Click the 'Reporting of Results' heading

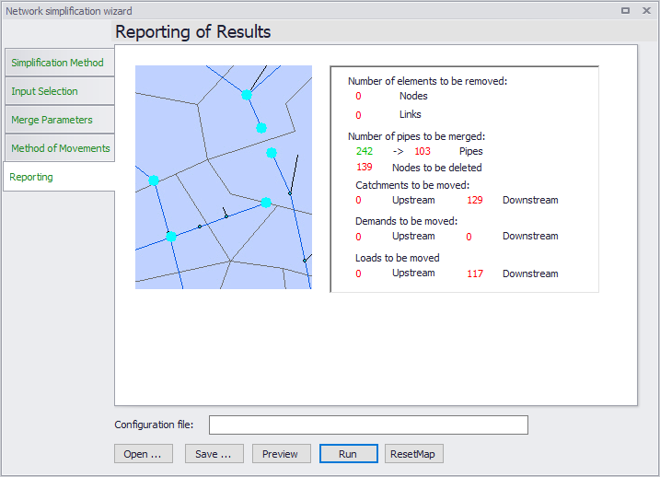[x=192, y=32]
